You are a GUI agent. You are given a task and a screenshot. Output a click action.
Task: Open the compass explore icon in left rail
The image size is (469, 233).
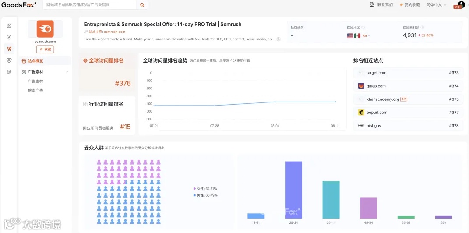click(x=9, y=37)
